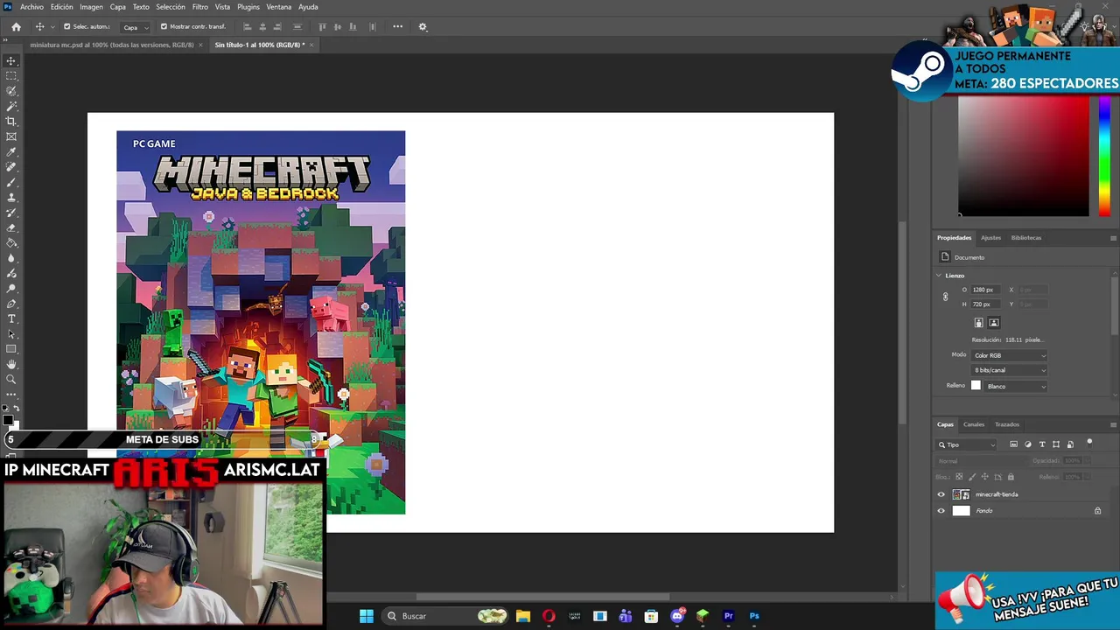Hide the Fondo layer
Viewport: 1120px width, 630px height.
941,511
